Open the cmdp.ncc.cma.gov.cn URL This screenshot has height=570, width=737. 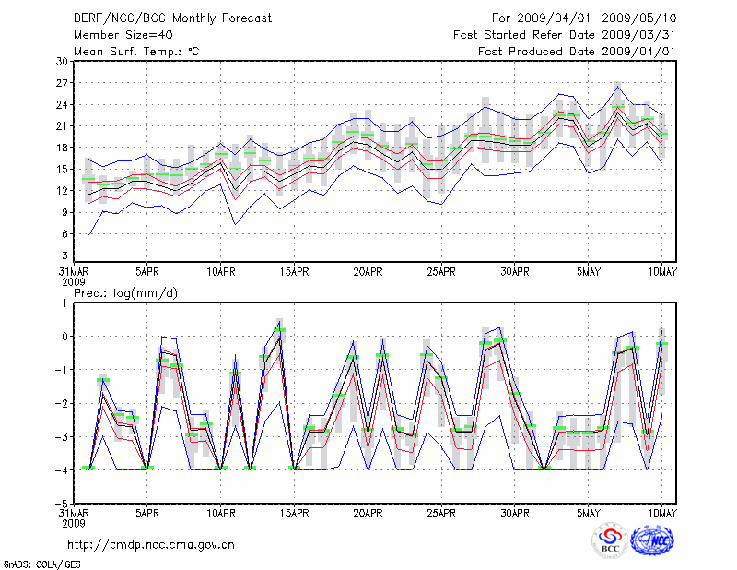(x=151, y=545)
